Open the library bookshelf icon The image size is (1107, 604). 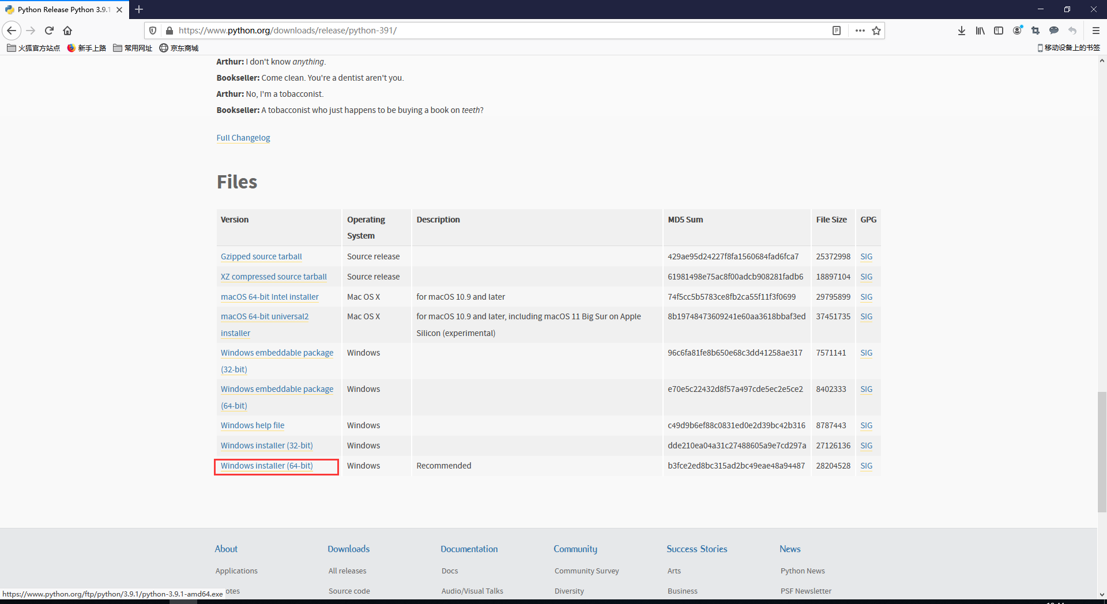click(x=980, y=31)
